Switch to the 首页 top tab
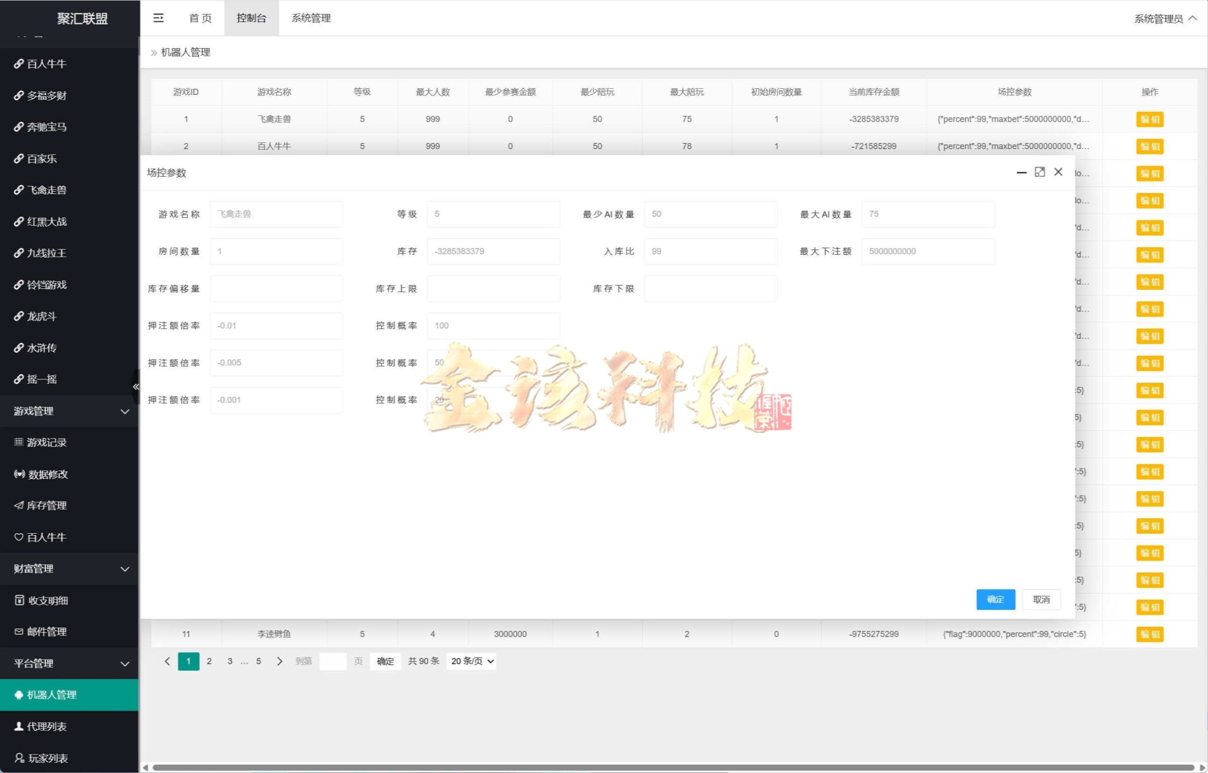 point(200,18)
